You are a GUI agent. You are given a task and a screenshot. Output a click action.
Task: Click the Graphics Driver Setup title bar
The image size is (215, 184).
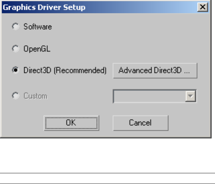(x=101, y=7)
